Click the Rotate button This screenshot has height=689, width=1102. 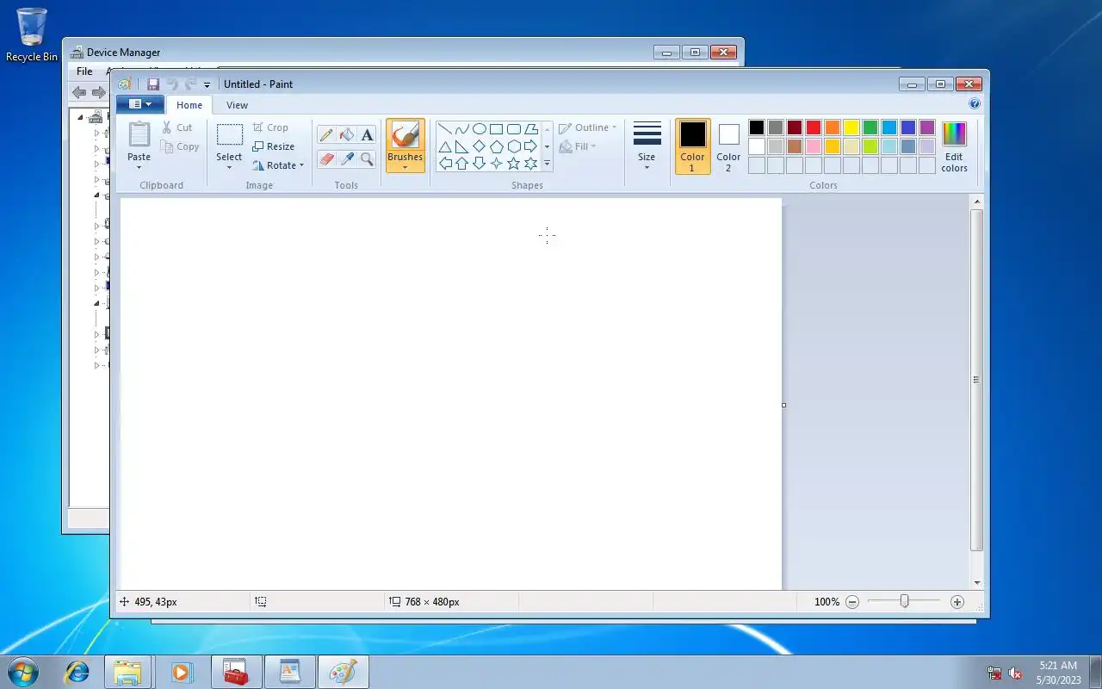pyautogui.click(x=278, y=165)
